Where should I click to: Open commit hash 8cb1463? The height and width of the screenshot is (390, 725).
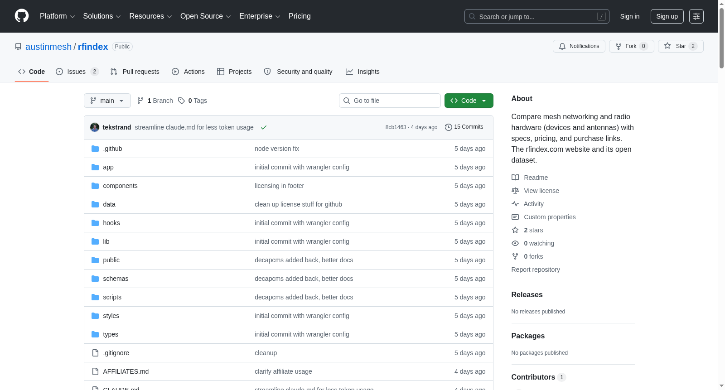tap(396, 127)
